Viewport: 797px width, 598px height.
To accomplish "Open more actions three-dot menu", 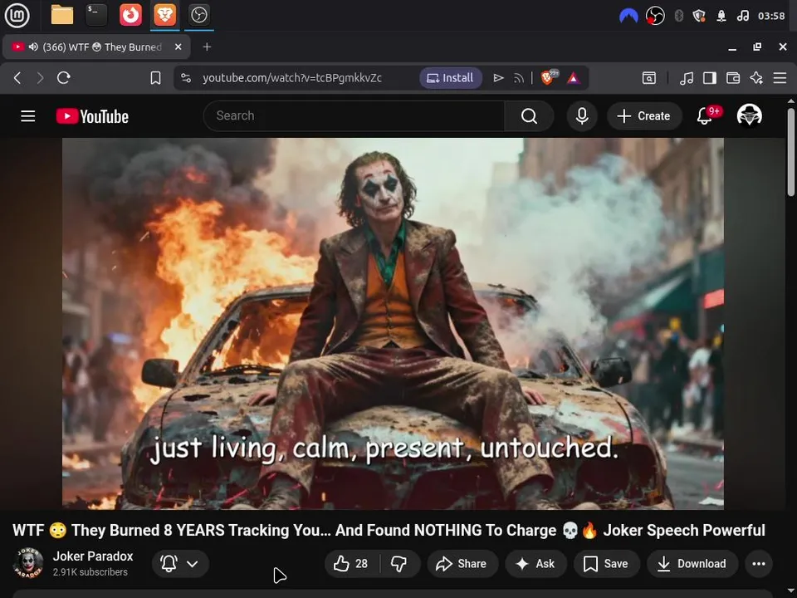I will point(759,563).
